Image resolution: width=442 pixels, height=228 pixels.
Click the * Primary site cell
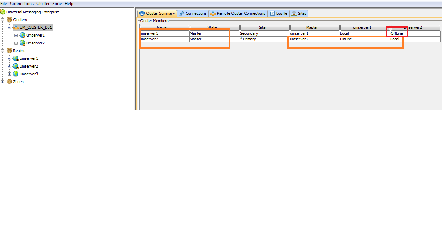265,39
